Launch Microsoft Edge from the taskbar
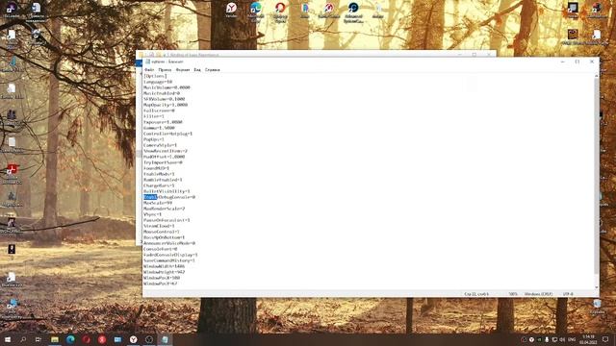Viewport: 616px width, 346px height. point(70,339)
